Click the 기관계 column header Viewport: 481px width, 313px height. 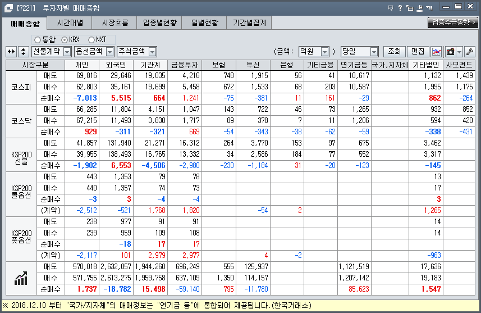150,65
